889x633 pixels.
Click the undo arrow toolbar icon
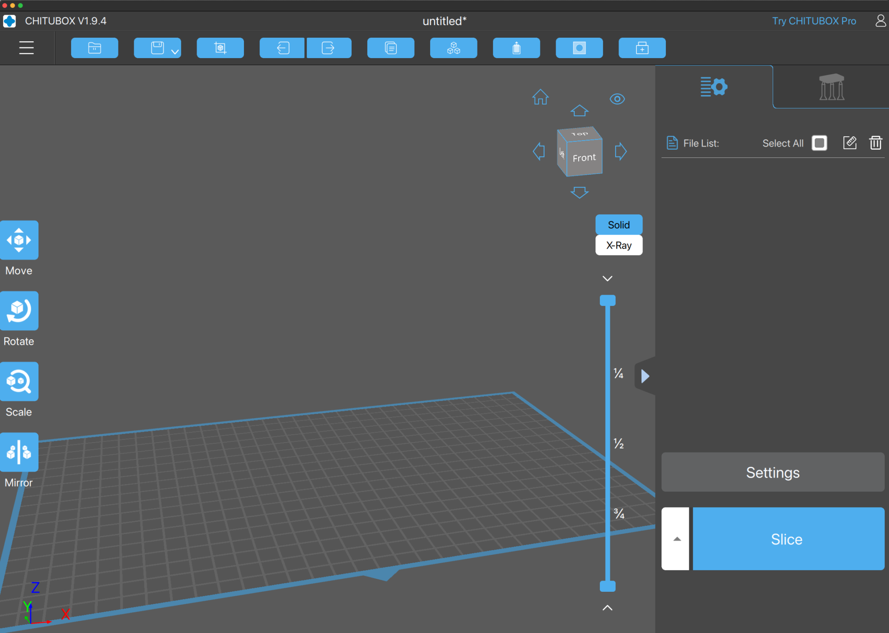(x=283, y=48)
